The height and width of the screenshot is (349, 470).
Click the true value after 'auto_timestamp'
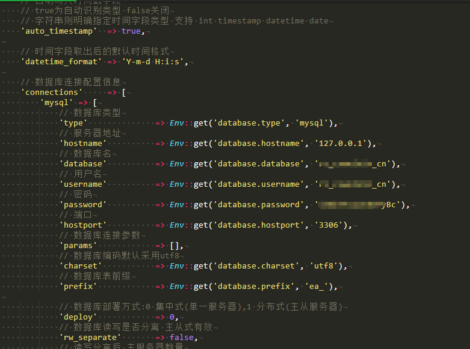pyautogui.click(x=131, y=31)
